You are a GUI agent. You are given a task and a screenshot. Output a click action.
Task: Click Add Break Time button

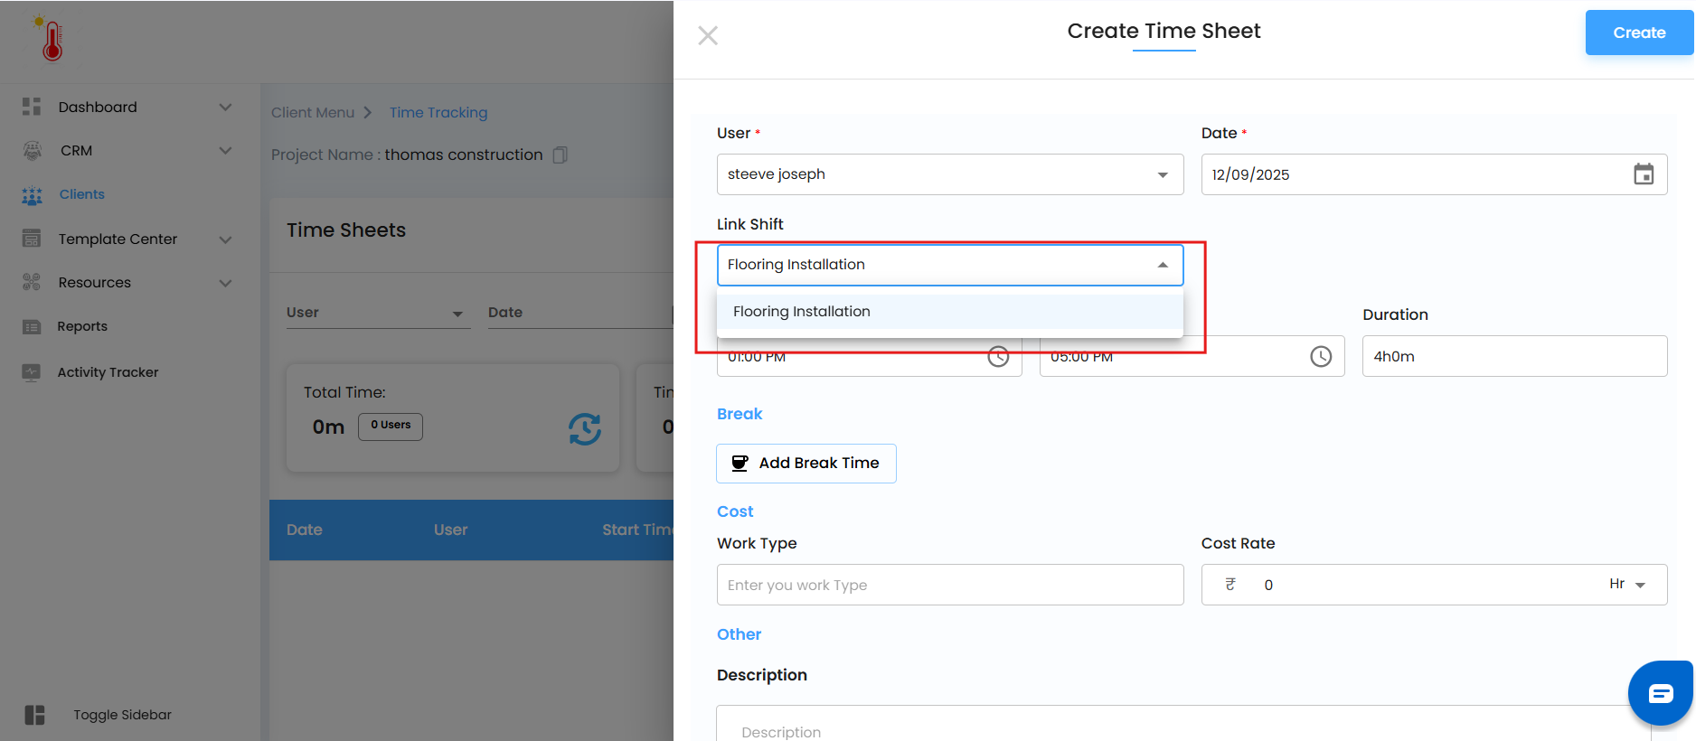coord(806,464)
